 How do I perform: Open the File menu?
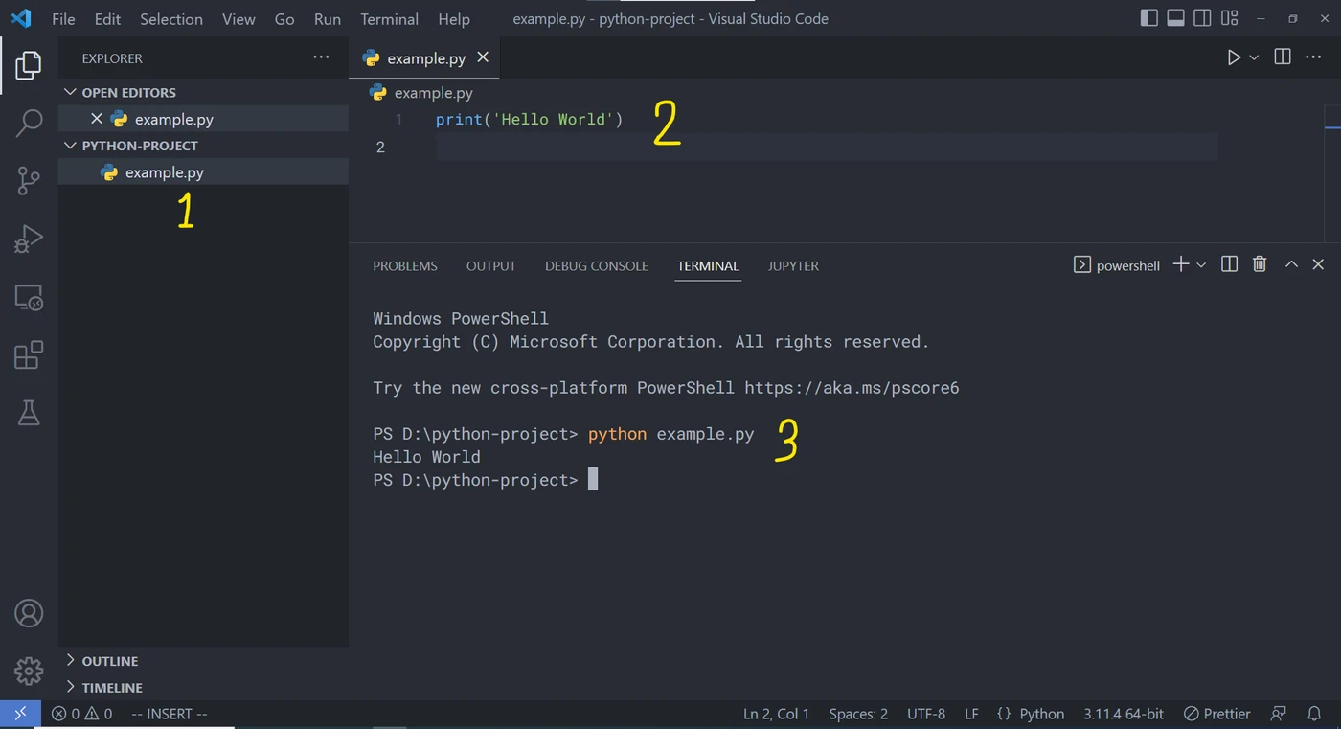(x=63, y=18)
